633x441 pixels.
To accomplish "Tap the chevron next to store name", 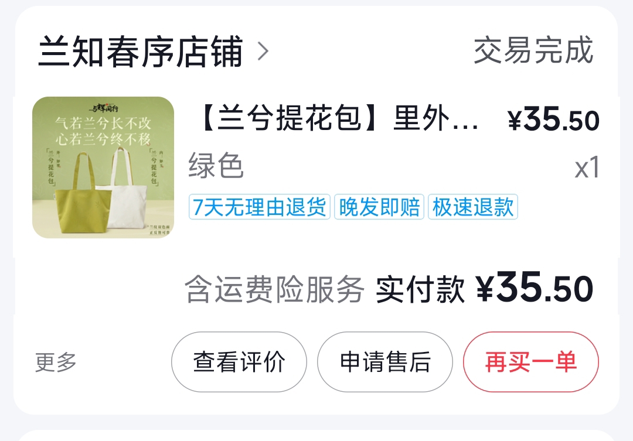I will (x=263, y=52).
